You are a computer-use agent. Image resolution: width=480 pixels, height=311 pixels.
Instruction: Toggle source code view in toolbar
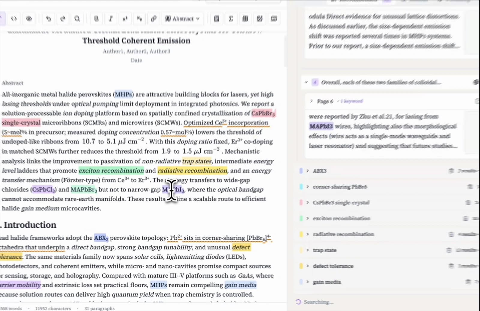click(x=14, y=19)
